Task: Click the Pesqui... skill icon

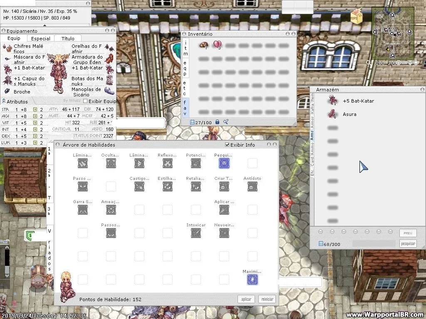Action: 224,164
